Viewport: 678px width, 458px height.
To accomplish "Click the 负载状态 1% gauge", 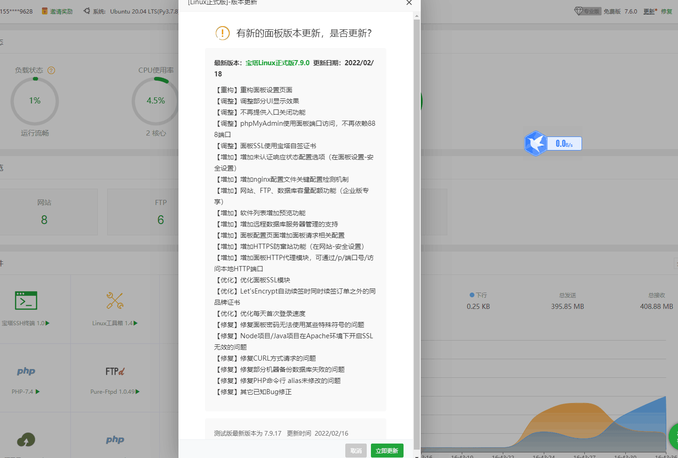I will [x=34, y=101].
